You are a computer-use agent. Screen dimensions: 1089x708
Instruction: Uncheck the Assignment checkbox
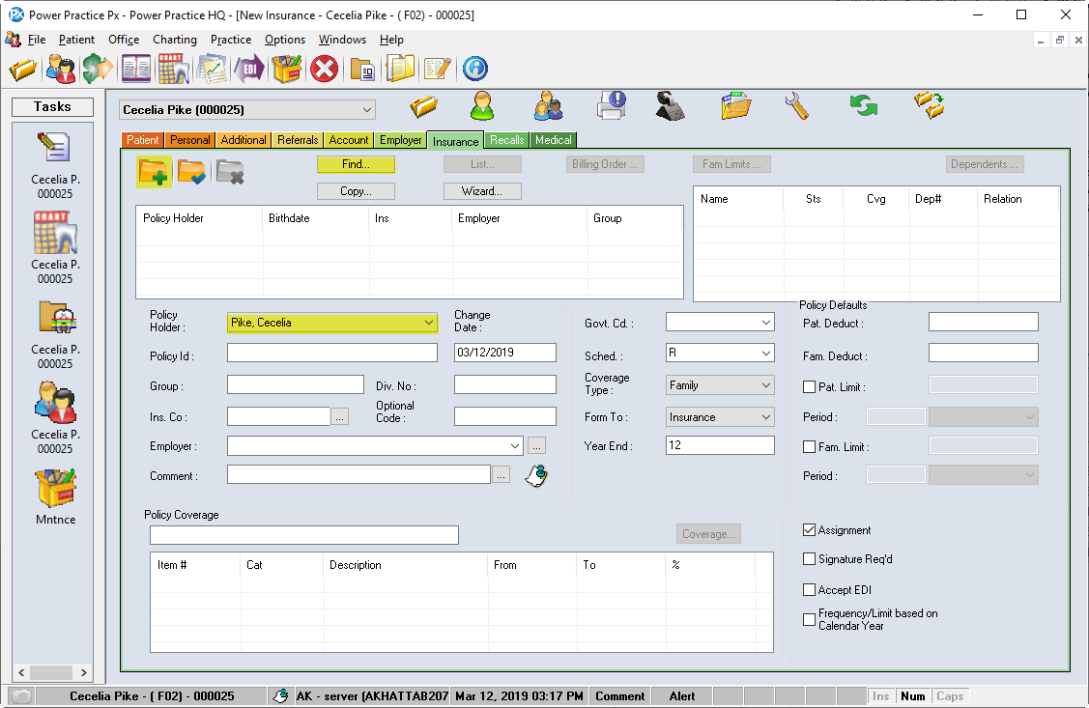810,530
